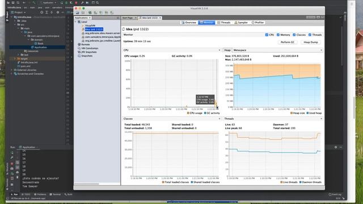Click the Perform GC button
The height and width of the screenshot is (204, 363).
pos(288,42)
